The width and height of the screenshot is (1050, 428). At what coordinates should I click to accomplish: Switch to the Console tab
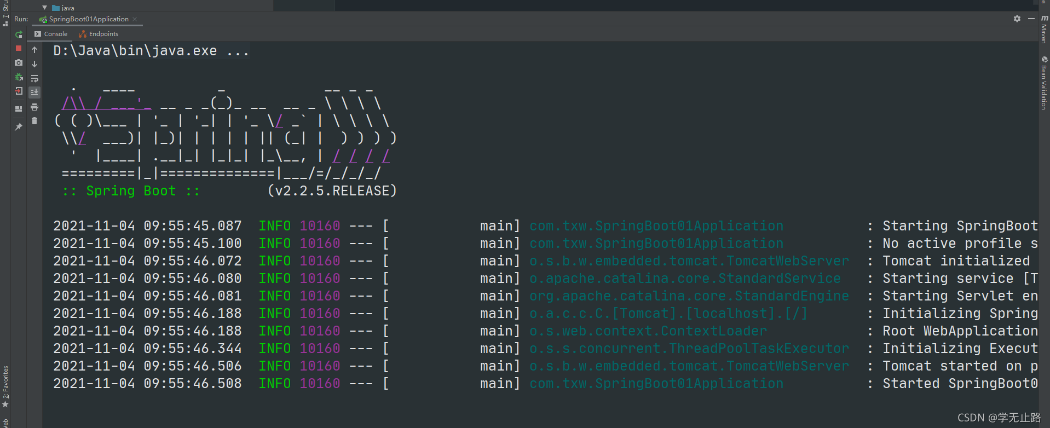pos(51,34)
